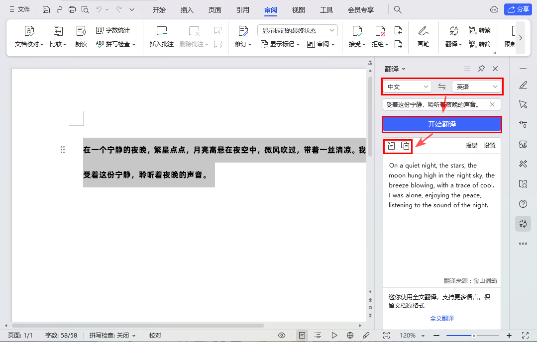Viewport: 537px width, 342px height.
Task: Click sidebar help question mark icon
Action: [523, 204]
